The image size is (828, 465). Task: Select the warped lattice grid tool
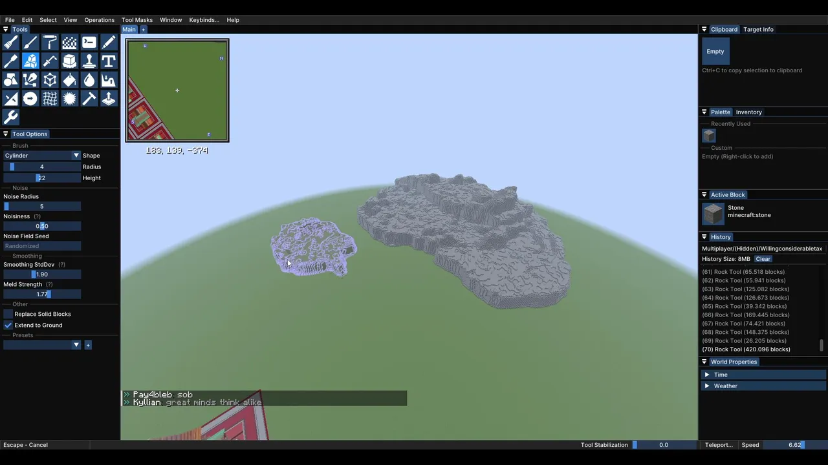pos(50,99)
